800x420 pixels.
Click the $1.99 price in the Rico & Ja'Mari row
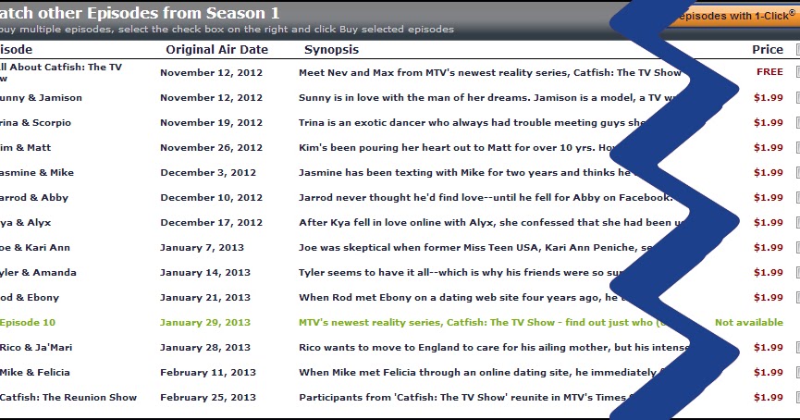(769, 348)
